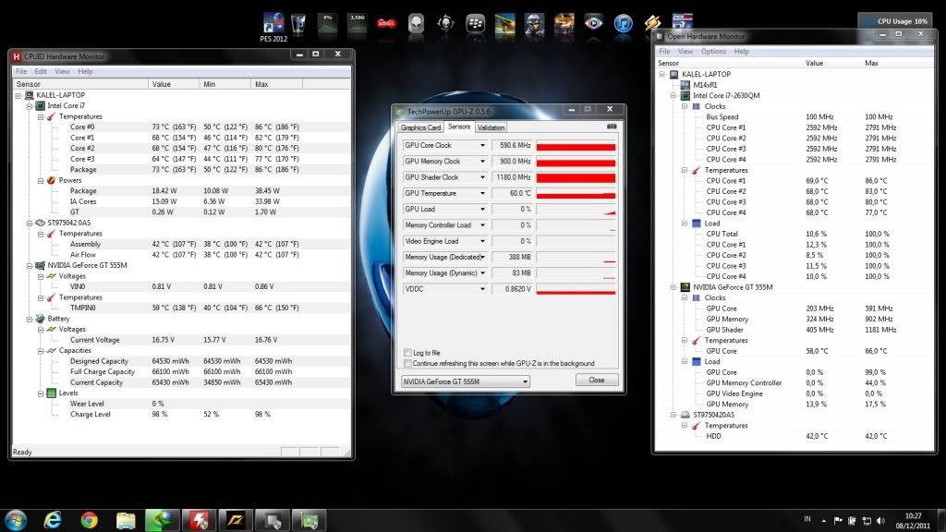Open Windows Explorer from the taskbar
Viewport: 946px width, 532px height.
pos(126,520)
